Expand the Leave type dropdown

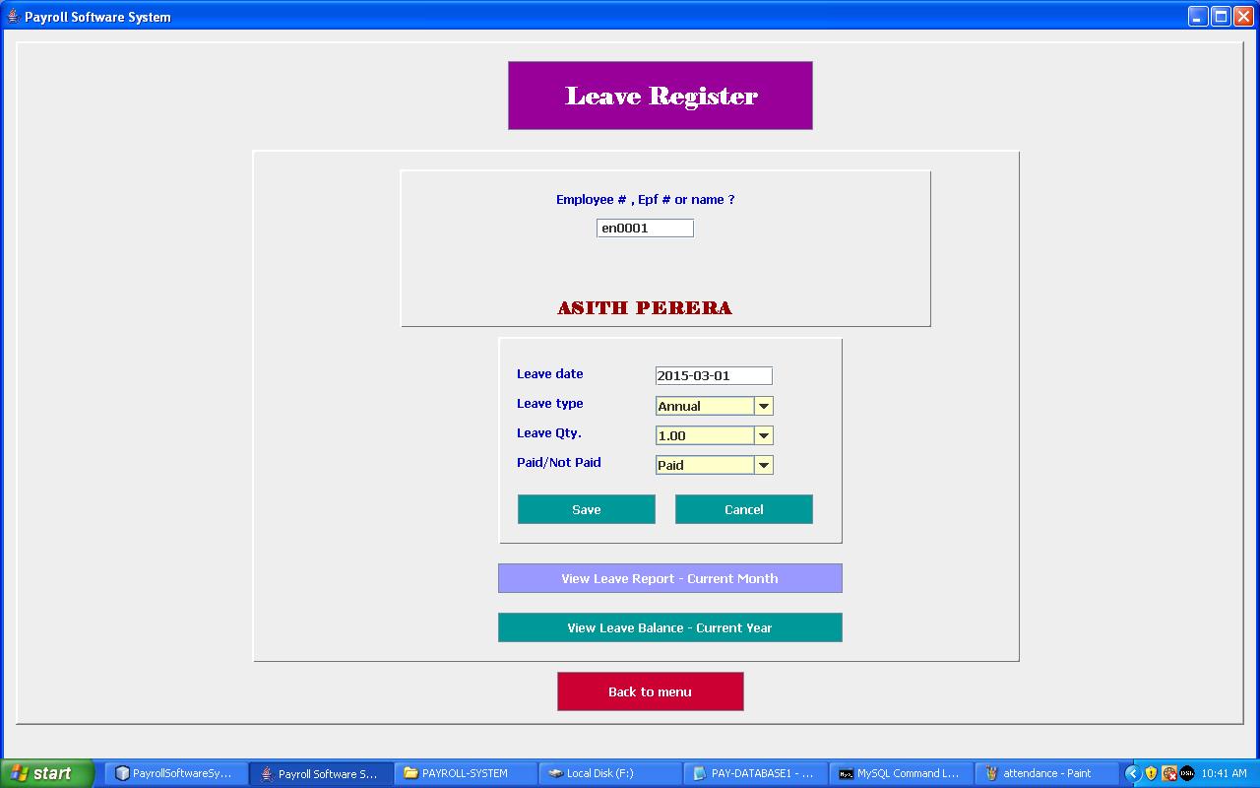tap(763, 406)
